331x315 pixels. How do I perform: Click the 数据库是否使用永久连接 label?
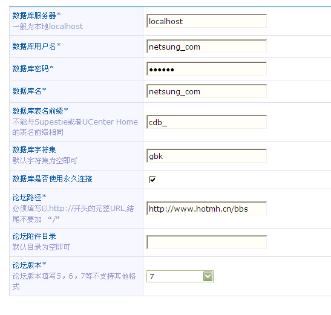pyautogui.click(x=53, y=179)
